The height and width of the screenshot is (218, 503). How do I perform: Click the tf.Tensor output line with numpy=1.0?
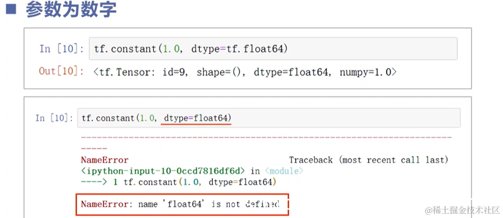pos(245,72)
